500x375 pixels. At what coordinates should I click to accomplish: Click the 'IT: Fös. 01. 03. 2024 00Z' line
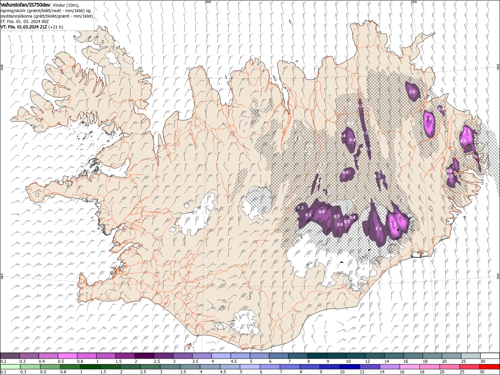click(x=24, y=21)
